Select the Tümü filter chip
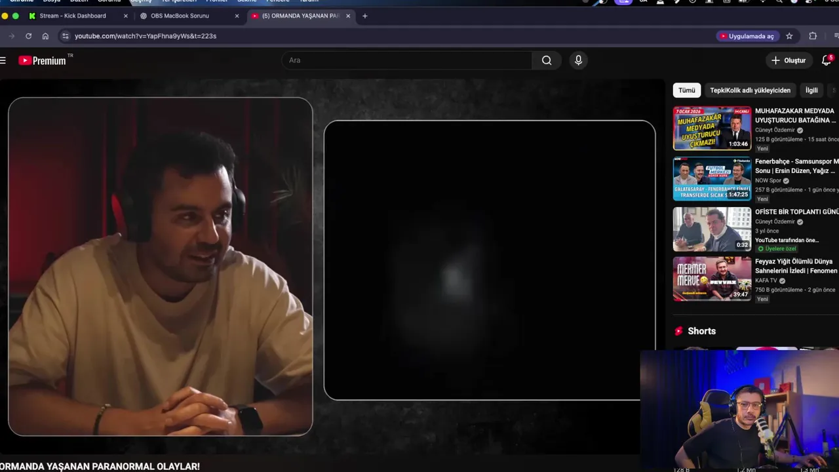 tap(686, 90)
